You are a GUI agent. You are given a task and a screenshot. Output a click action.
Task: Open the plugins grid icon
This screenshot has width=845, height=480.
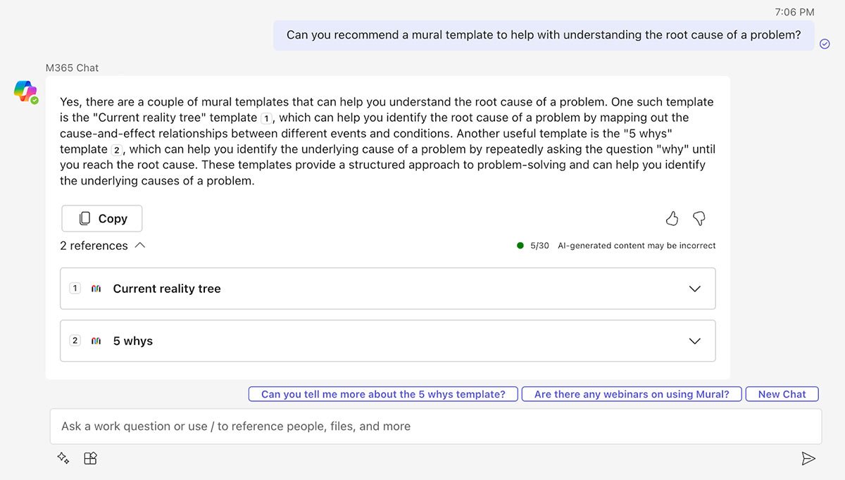pyautogui.click(x=90, y=459)
